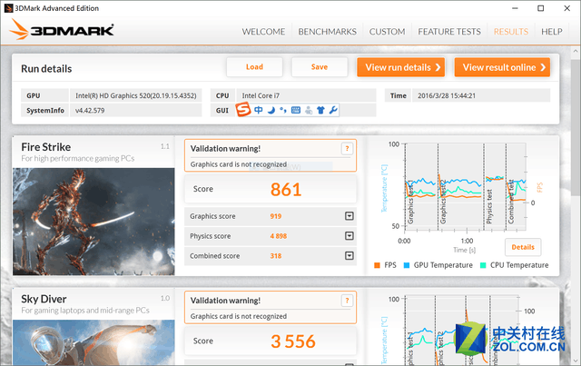Viewport: 581px width, 366px height.
Task: Switch to the CUSTOM tab
Action: pos(387,32)
